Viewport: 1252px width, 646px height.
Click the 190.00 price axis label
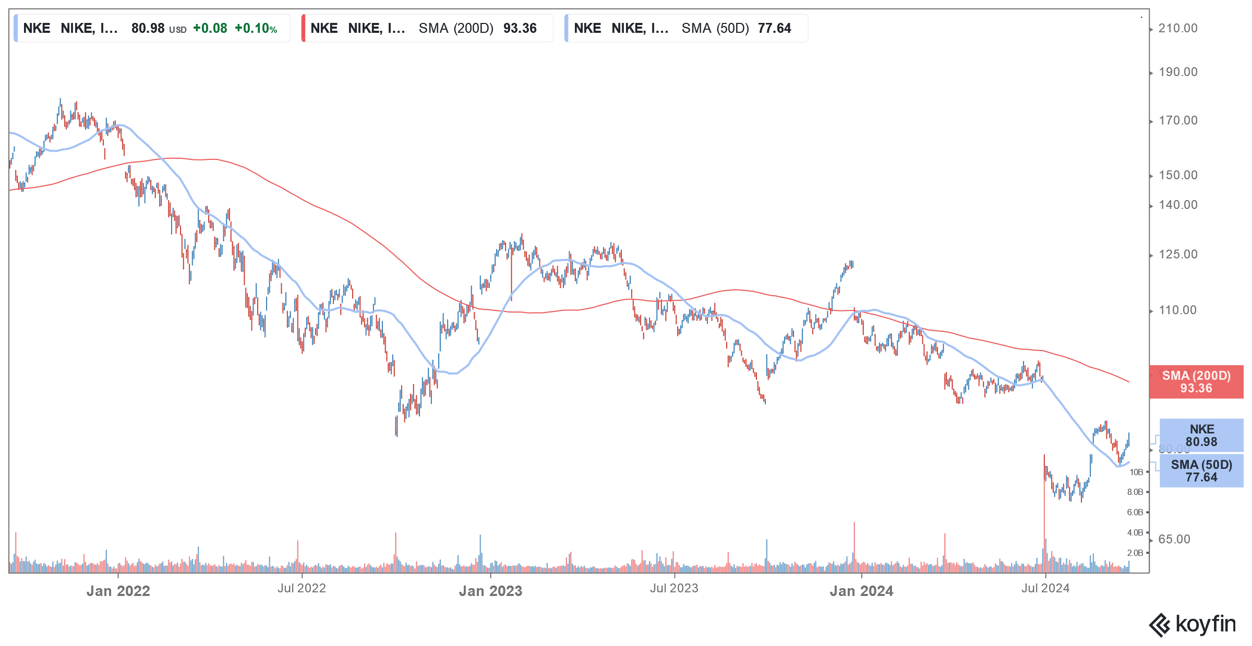pos(1178,72)
